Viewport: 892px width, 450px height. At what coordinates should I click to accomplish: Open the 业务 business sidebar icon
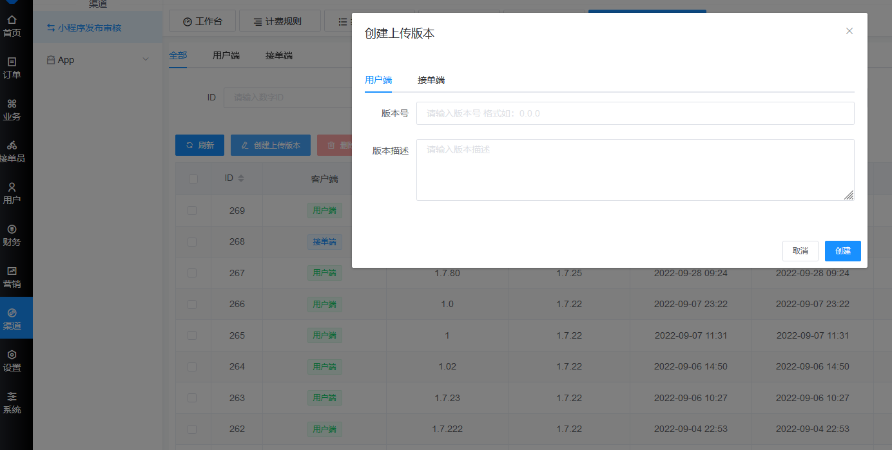pos(12,104)
